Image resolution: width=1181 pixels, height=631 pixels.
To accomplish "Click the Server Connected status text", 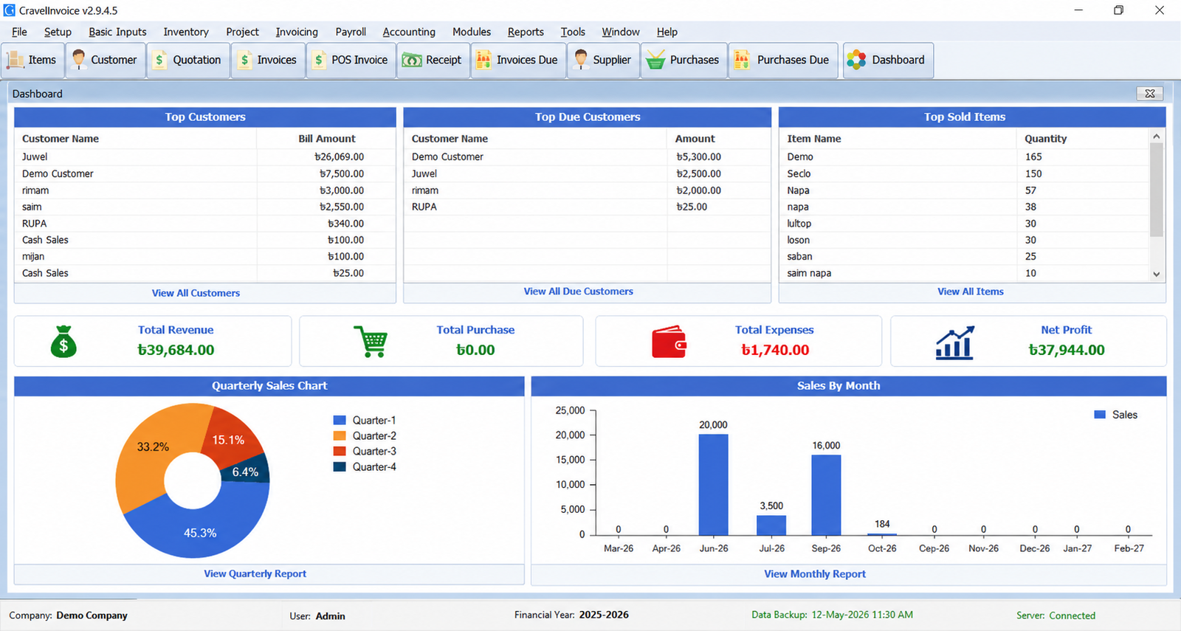I will tap(1056, 616).
